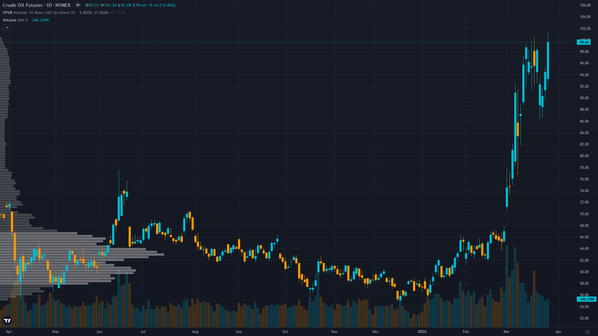Select the VPVR indicator legend

[39, 13]
